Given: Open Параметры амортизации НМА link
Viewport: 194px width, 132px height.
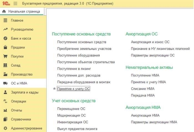Looking at the screenshot, I should pyautogui.click(x=154, y=122).
